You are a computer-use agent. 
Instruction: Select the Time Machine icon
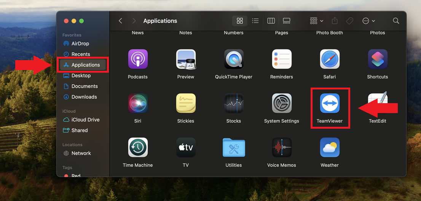(138, 147)
